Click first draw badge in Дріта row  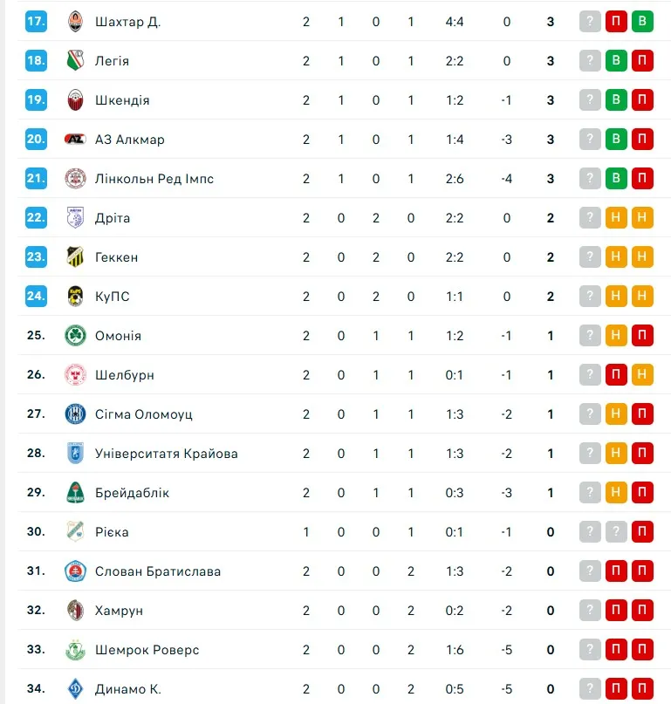click(x=616, y=218)
